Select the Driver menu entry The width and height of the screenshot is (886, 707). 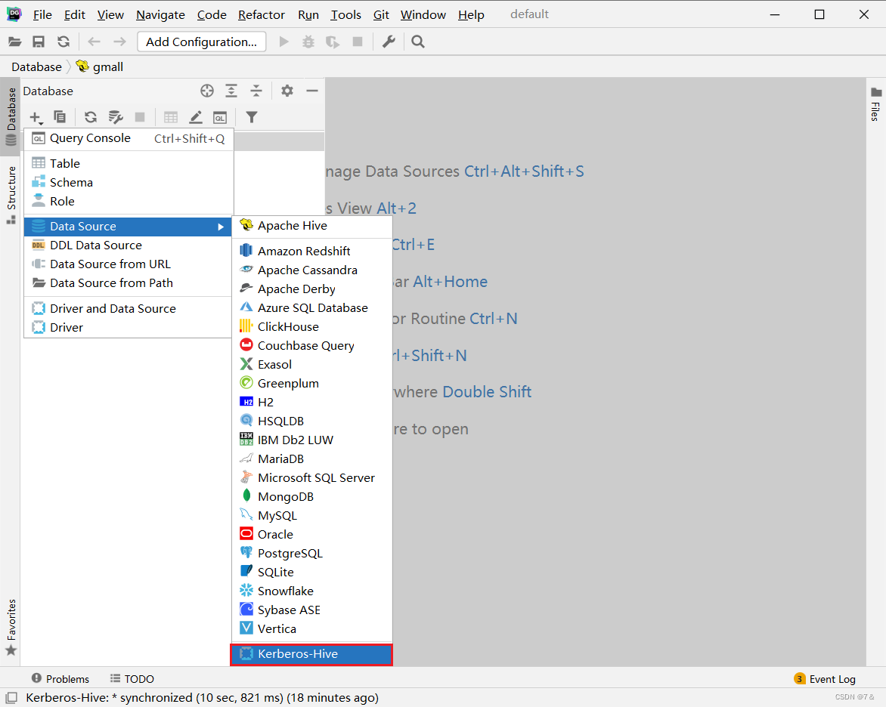tap(129, 328)
